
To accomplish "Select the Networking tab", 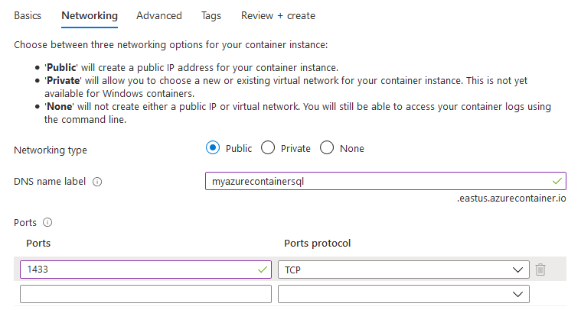I will 90,15.
